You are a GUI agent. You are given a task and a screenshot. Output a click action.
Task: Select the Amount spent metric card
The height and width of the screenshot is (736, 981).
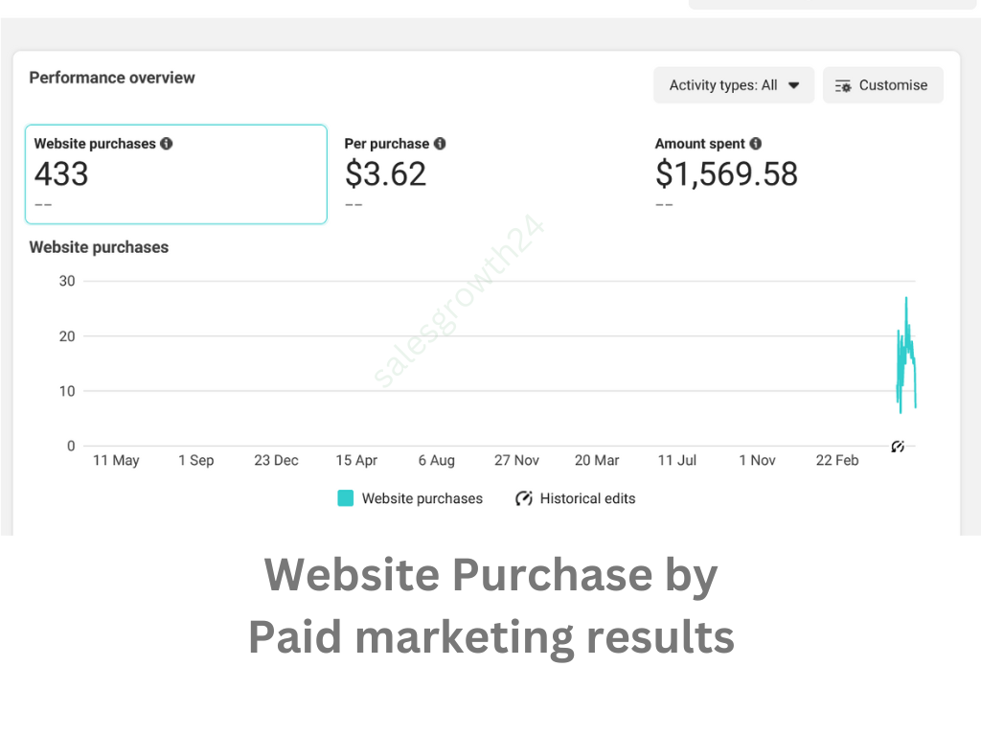tap(796, 174)
